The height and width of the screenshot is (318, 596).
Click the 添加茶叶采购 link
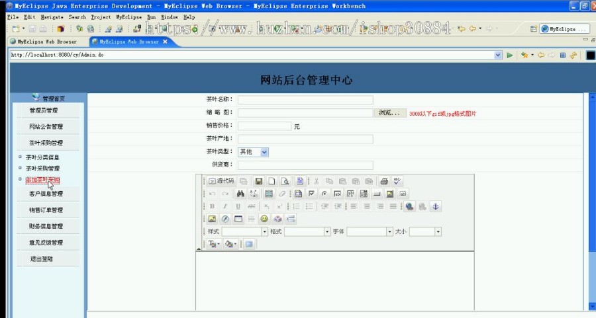[42, 180]
